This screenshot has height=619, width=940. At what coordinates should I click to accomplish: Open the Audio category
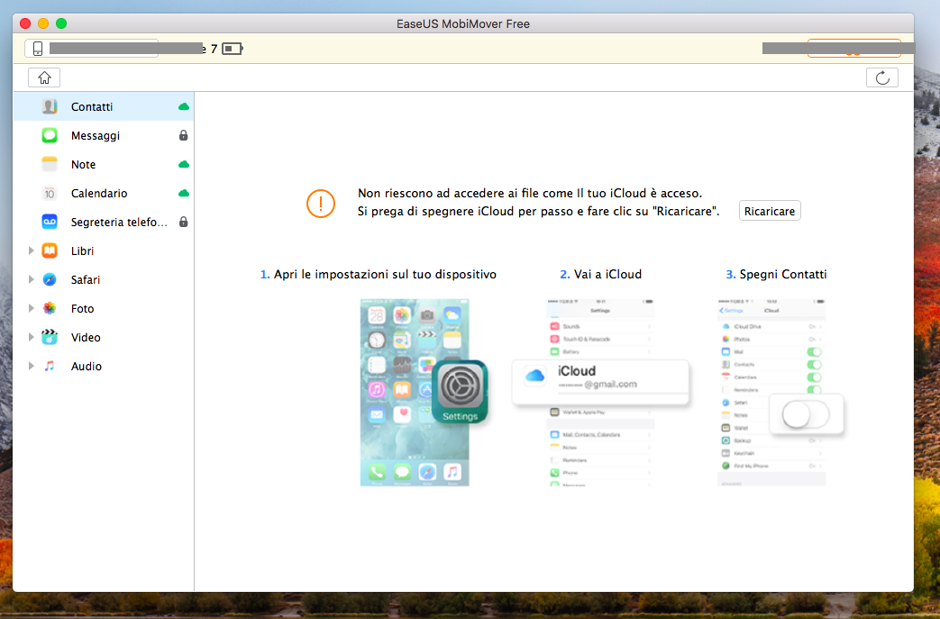tap(87, 367)
